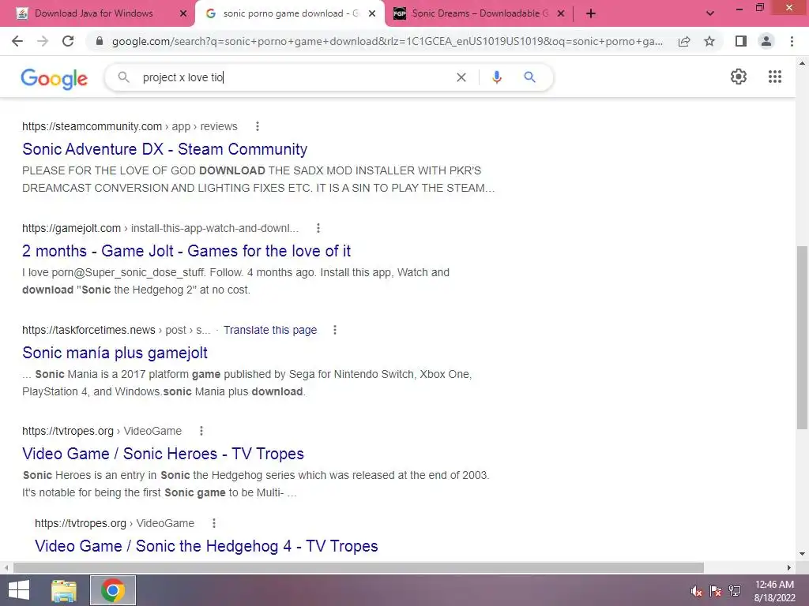Viewport: 809px width, 606px height.
Task: Open more options for gamejolt result
Action: [x=318, y=228]
